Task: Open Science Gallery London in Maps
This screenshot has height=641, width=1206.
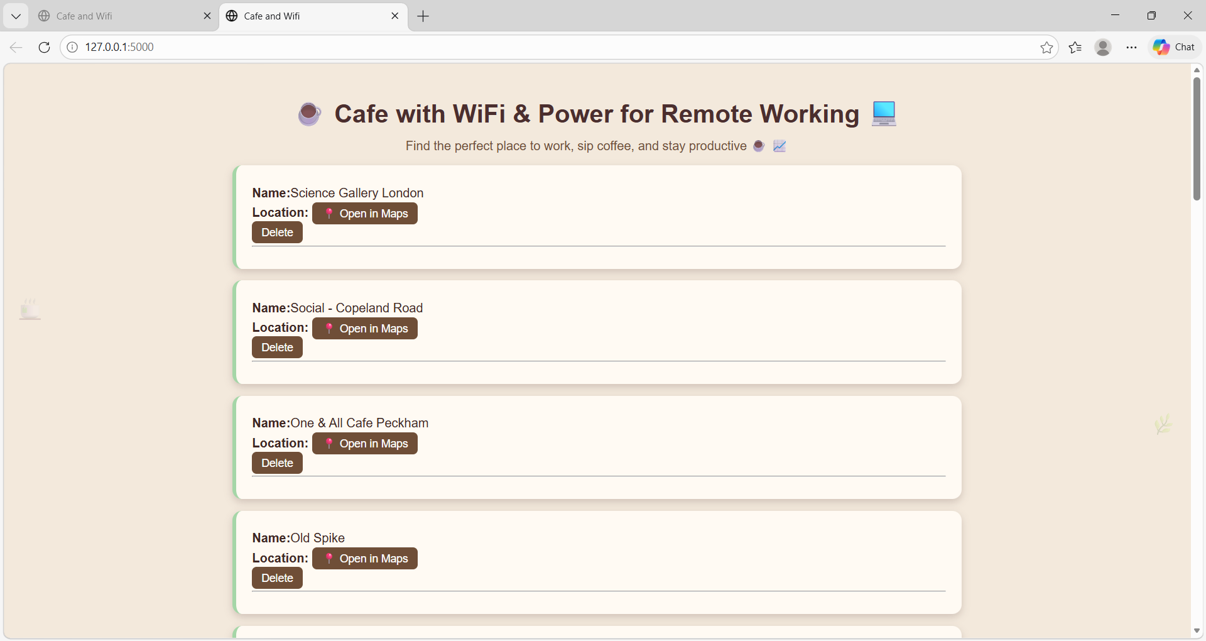Action: [x=365, y=214]
